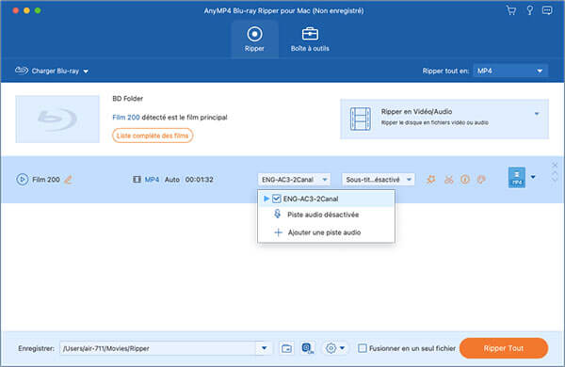Click the BD Folder label

pos(127,98)
